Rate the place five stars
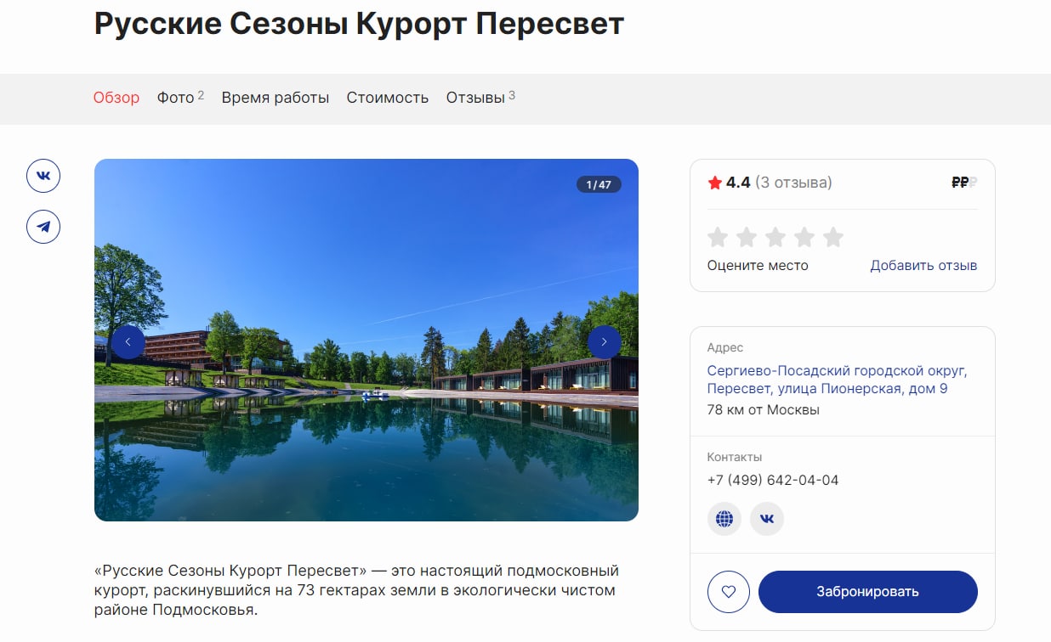Viewport: 1051px width, 642px height. 833,237
